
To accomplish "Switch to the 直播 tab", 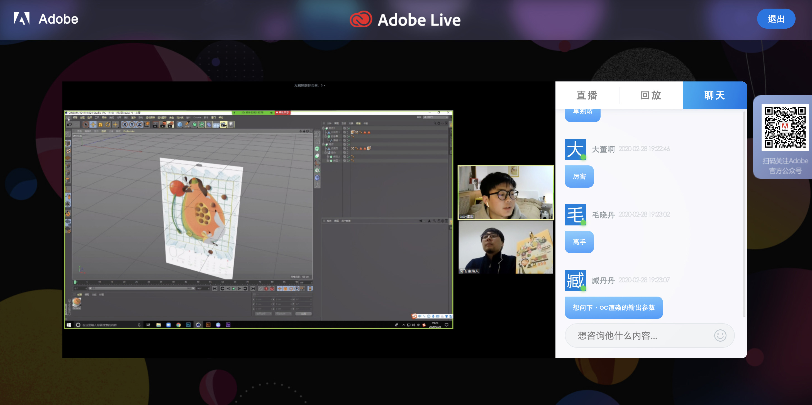I will click(587, 95).
